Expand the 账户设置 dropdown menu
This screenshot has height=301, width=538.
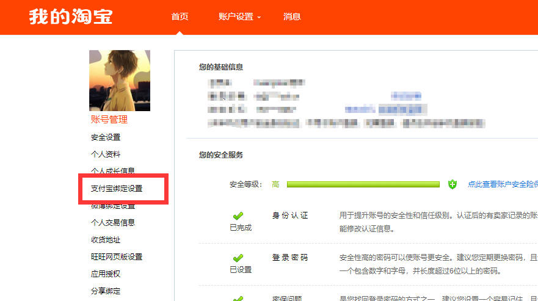coord(239,16)
